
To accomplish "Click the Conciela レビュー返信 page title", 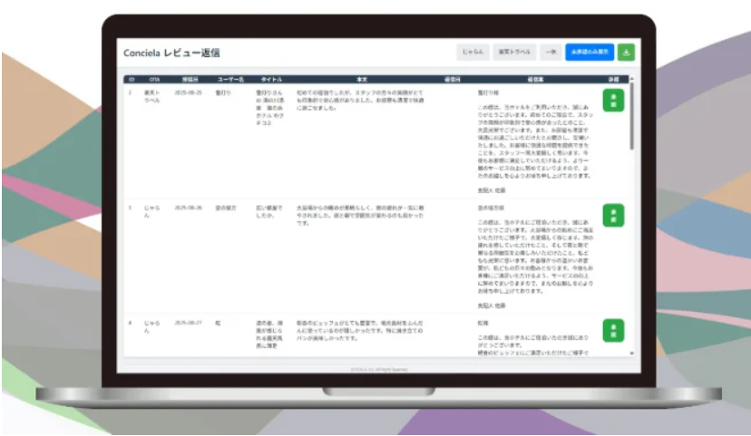I will [x=171, y=53].
